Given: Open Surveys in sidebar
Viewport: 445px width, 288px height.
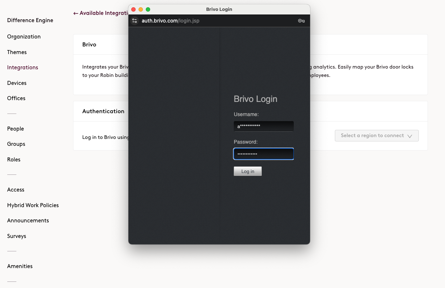Looking at the screenshot, I should tap(17, 236).
